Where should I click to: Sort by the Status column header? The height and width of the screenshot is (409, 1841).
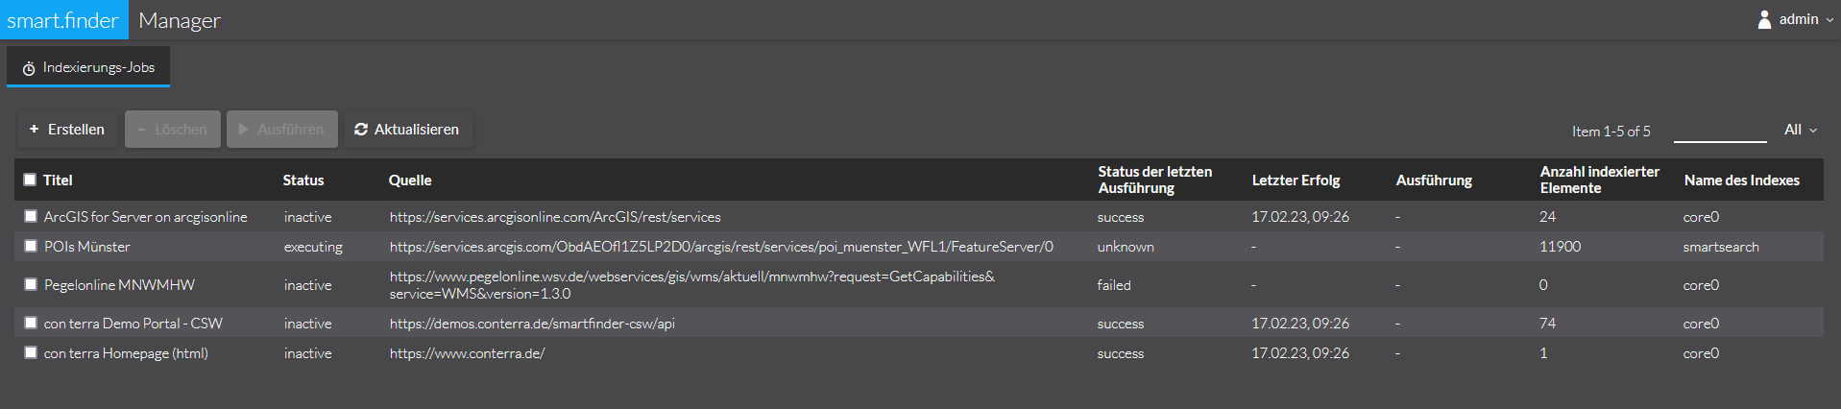(303, 180)
